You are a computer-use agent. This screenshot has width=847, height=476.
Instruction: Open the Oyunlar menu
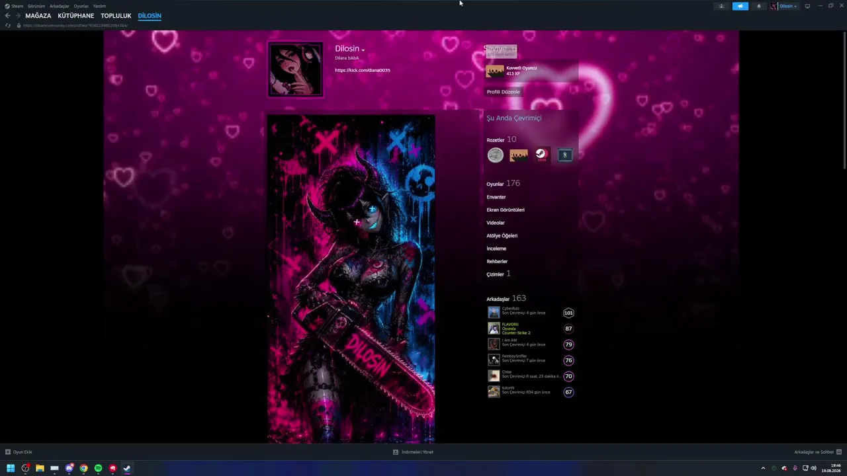(x=81, y=6)
